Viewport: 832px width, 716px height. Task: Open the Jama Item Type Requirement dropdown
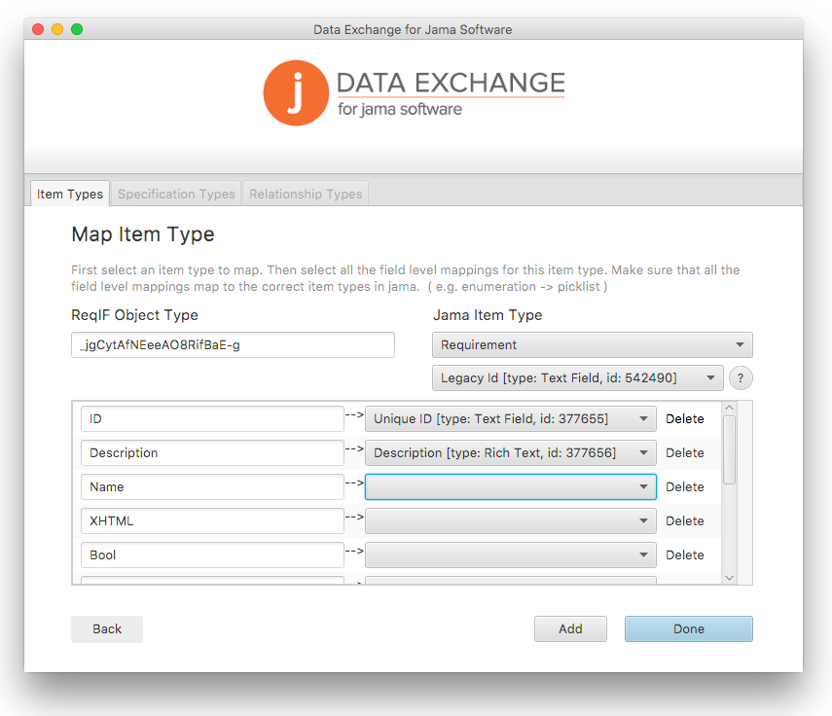tap(593, 344)
